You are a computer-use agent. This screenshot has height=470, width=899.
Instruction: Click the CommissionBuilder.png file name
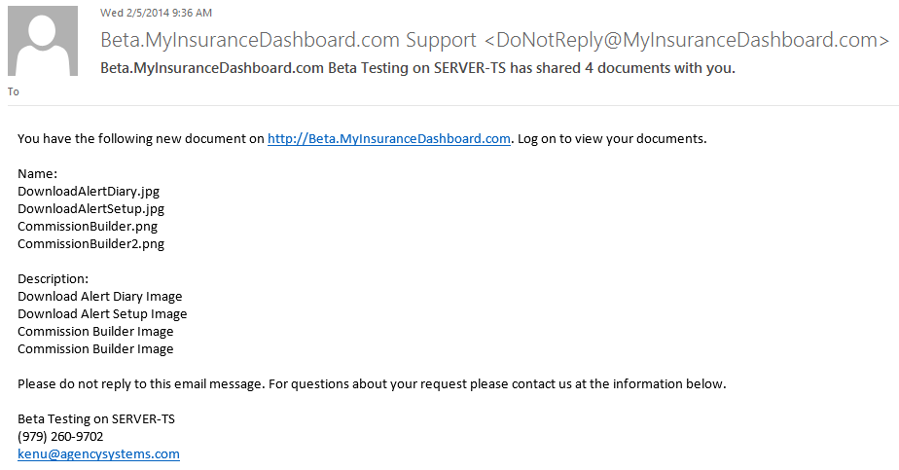click(x=88, y=227)
